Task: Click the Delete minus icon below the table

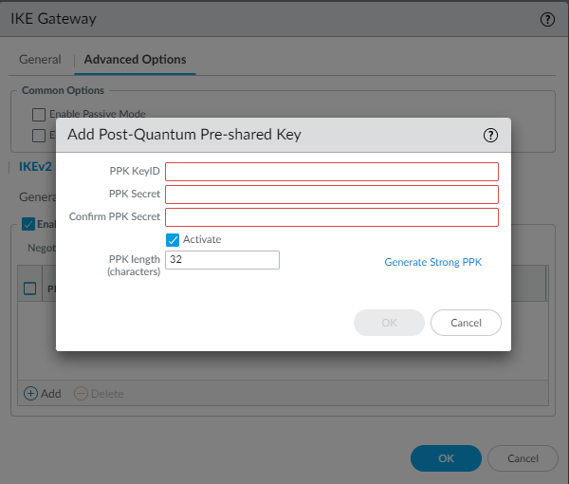Action: pyautogui.click(x=81, y=393)
